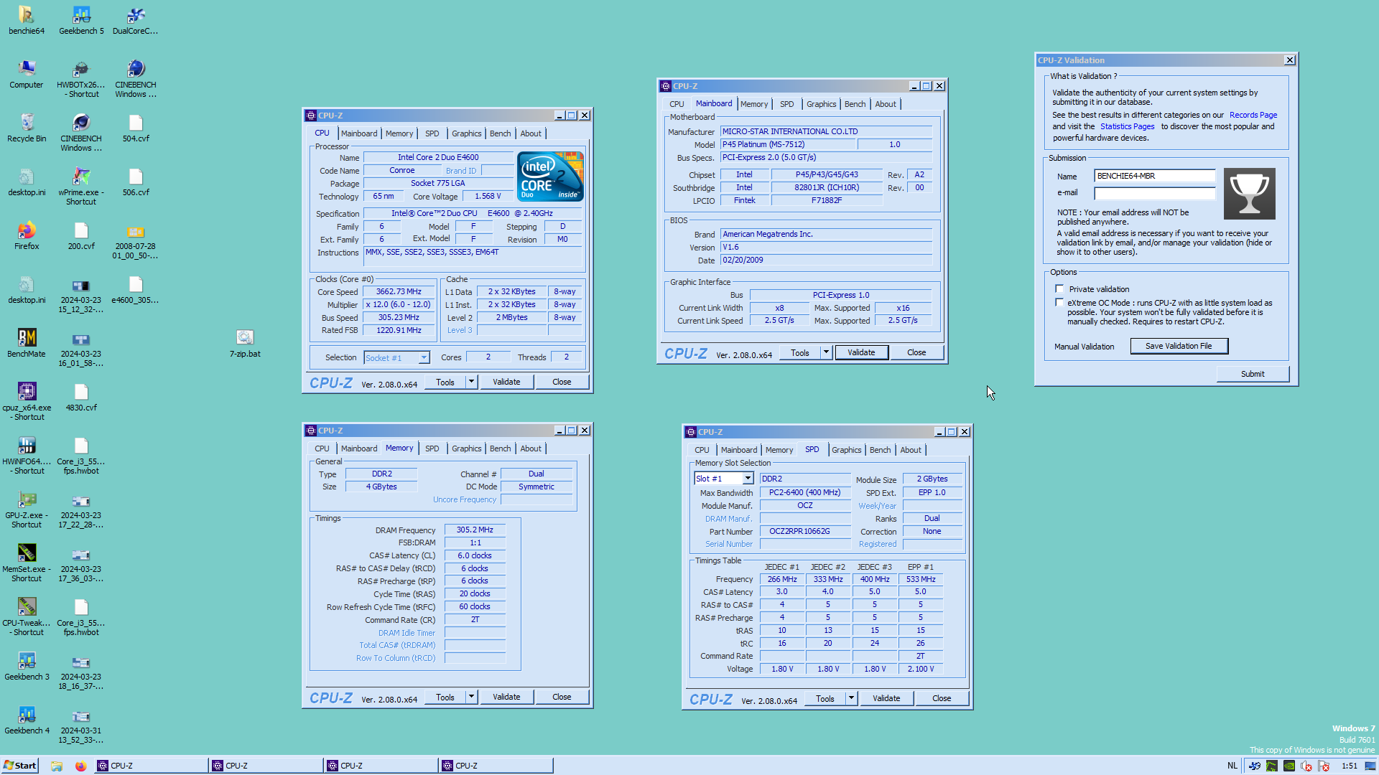1379x775 pixels.
Task: Click Part Number OCZ2RPR10662G
Action: point(805,531)
